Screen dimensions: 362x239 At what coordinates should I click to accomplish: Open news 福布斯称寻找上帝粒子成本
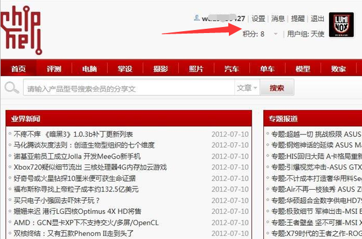(x=76, y=189)
